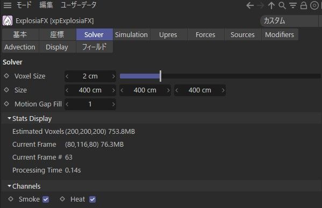322x208 pixels.
Task: Switch to the 座標 tab
Action: pyautogui.click(x=58, y=34)
